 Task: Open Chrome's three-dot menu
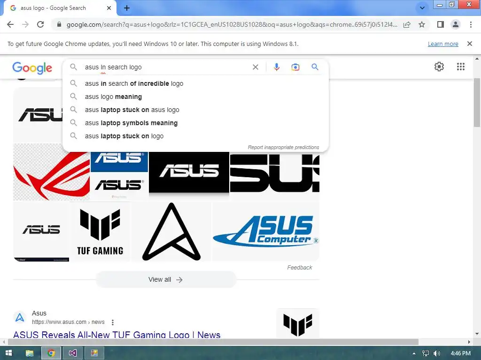471,24
